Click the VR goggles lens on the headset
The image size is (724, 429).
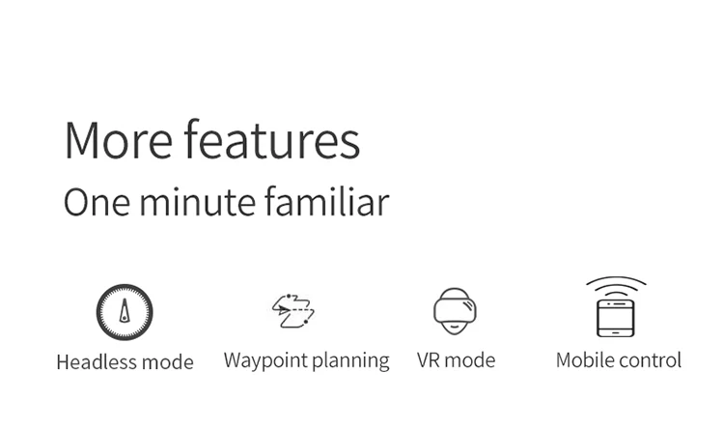pos(455,311)
